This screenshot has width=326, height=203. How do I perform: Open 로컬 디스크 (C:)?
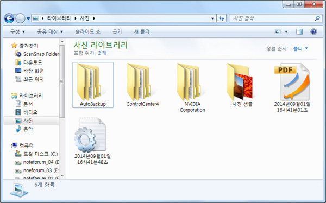click(x=36, y=154)
